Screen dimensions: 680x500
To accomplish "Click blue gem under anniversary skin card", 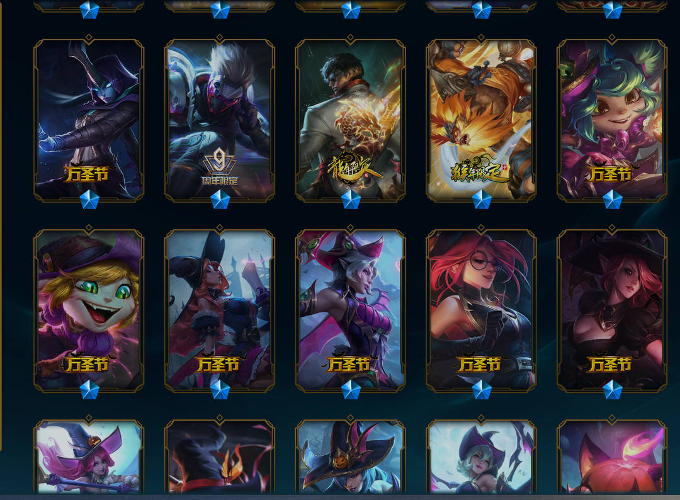I will pyautogui.click(x=220, y=200).
